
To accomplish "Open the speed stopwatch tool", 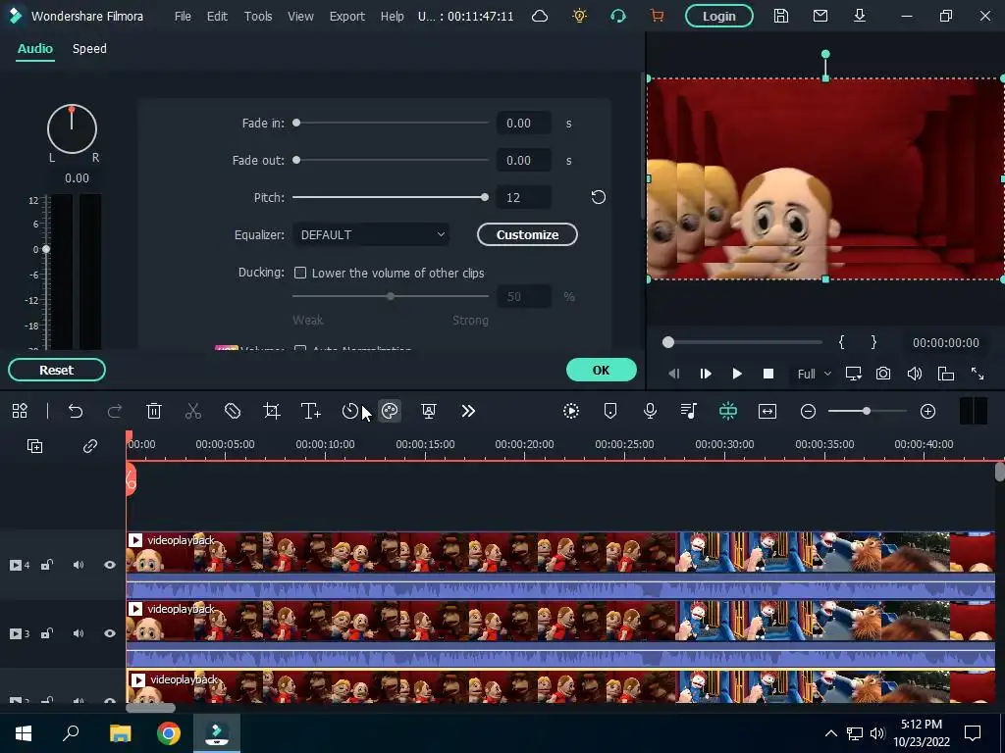I will pyautogui.click(x=350, y=411).
